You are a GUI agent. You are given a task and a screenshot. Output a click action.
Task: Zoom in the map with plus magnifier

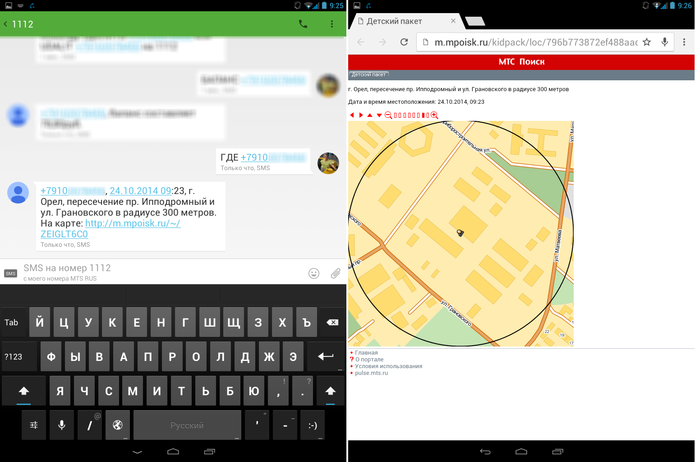(x=434, y=115)
